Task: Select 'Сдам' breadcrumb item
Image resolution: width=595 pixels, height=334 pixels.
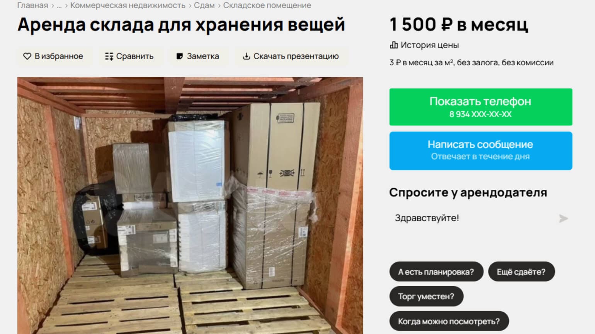Action: tap(204, 5)
